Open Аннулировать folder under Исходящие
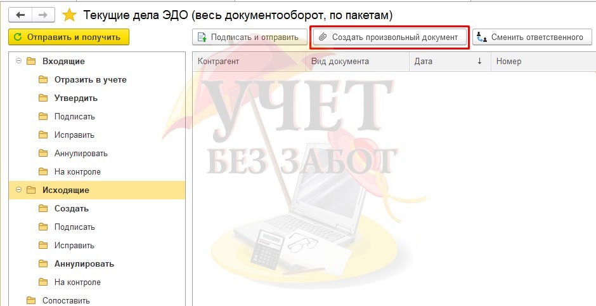Viewport: 596px width, 306px height. coord(84,263)
